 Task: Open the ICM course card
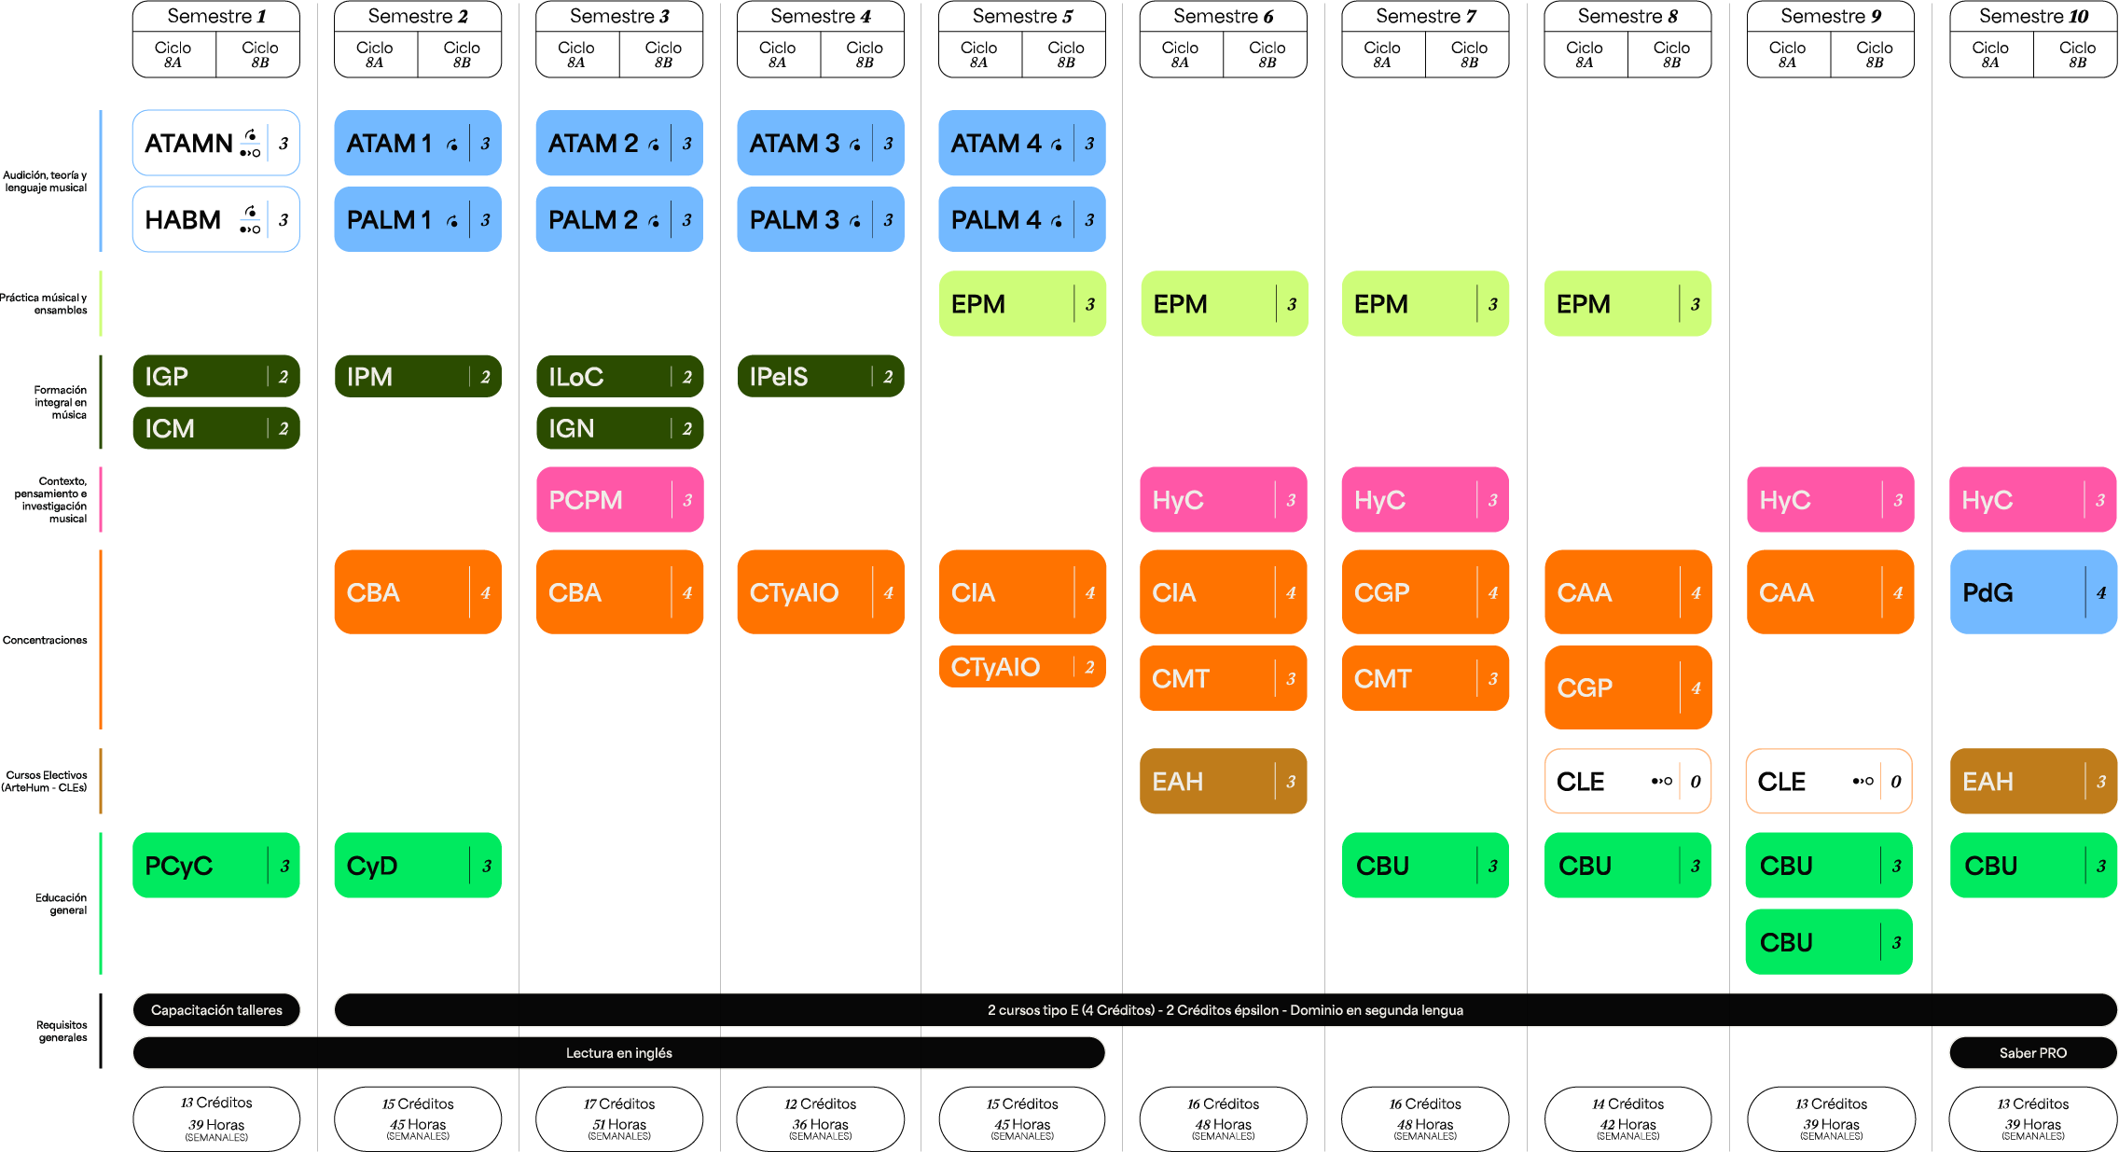(216, 428)
